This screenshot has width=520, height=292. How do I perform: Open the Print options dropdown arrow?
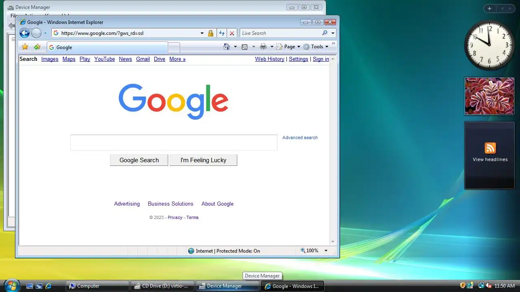click(x=272, y=47)
